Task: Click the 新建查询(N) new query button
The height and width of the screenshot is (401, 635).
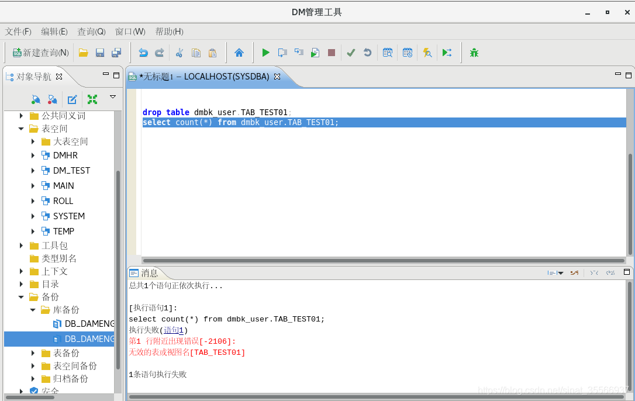Action: pyautogui.click(x=40, y=53)
